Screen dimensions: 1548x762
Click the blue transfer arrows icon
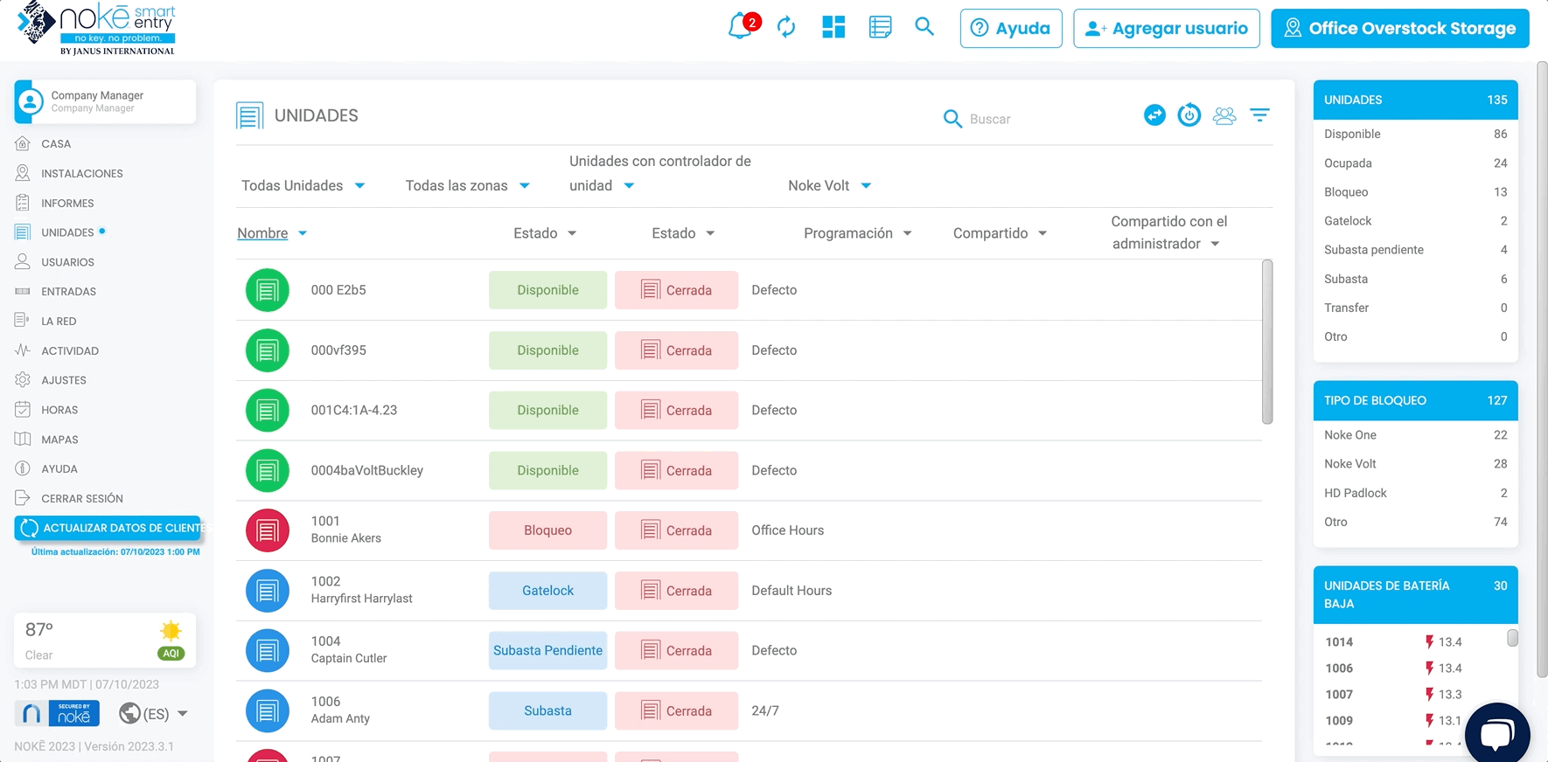pyautogui.click(x=1154, y=115)
